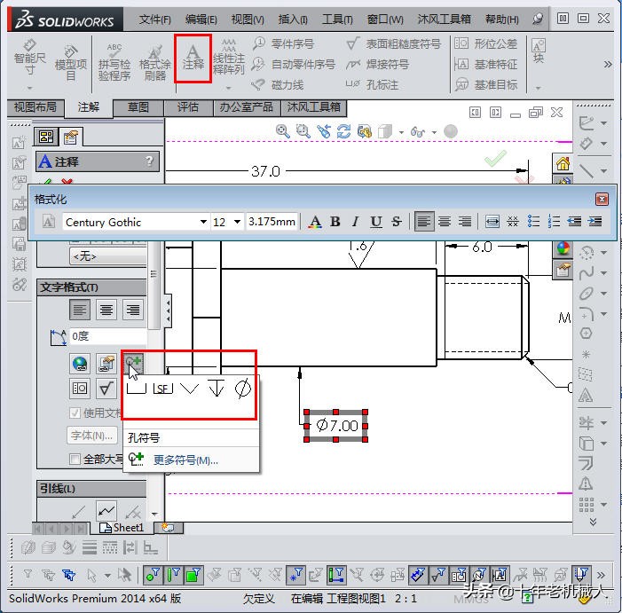This screenshot has width=622, height=613.
Task: Open the Sheet1 tab
Action: coord(122,528)
